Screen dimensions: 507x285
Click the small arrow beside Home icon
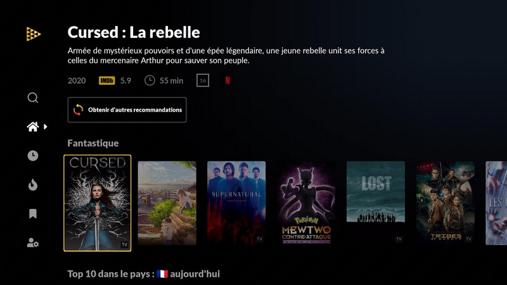46,127
